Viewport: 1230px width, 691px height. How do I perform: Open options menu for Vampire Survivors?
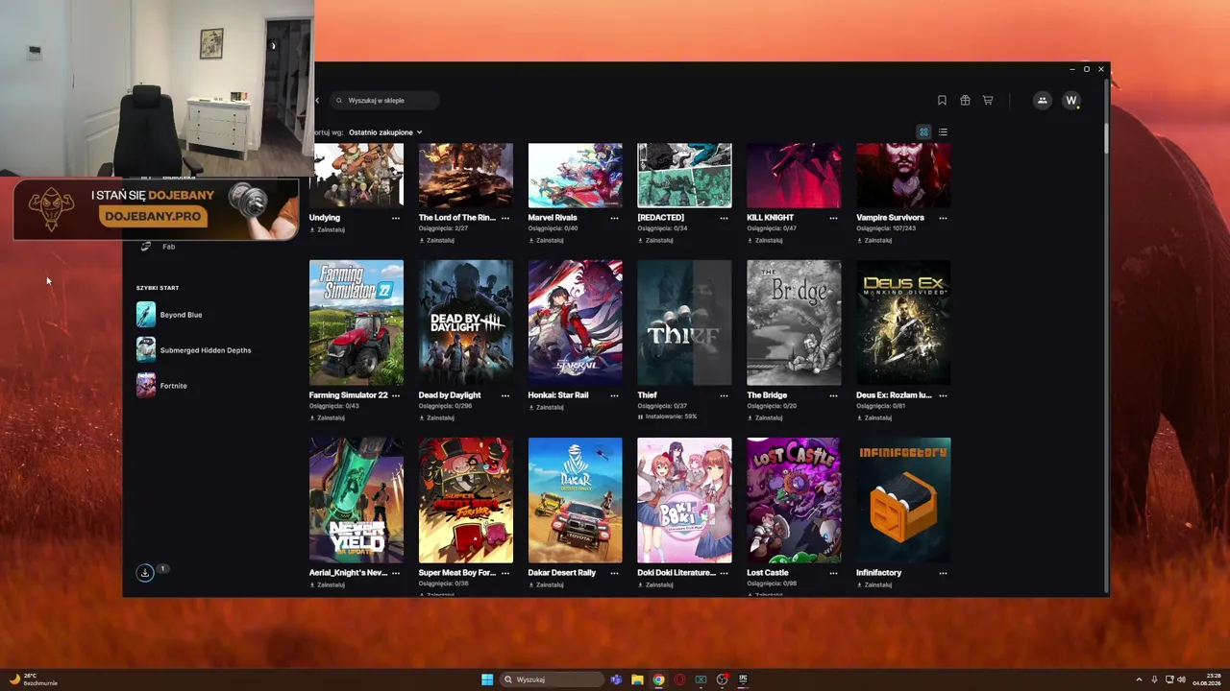click(943, 218)
